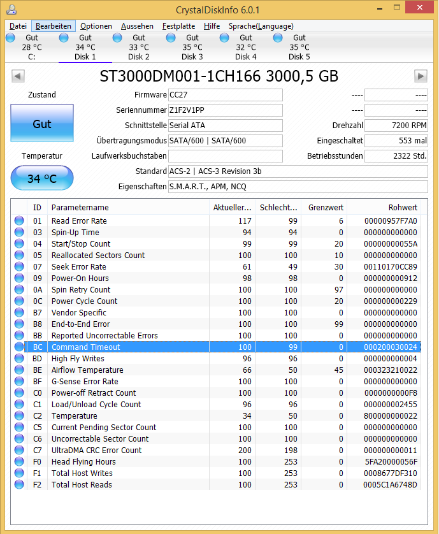Click status icon of Power Cycle Count row
Screen dimensions: 439x534
point(19,301)
